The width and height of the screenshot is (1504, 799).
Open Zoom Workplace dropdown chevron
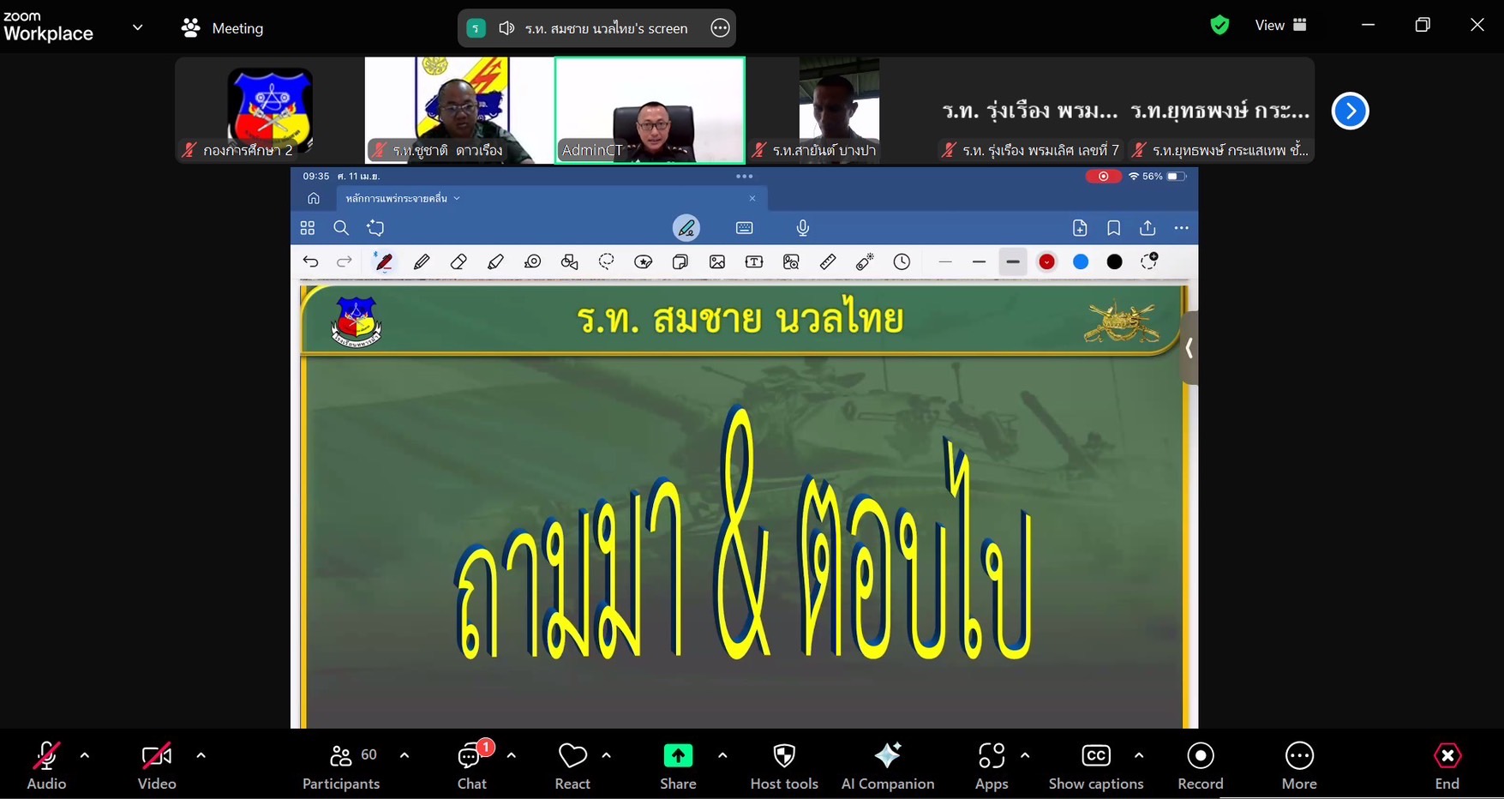click(137, 27)
